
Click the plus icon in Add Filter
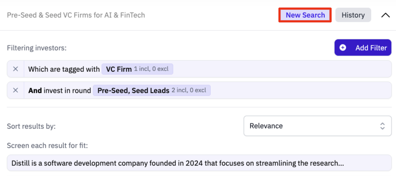coord(343,48)
